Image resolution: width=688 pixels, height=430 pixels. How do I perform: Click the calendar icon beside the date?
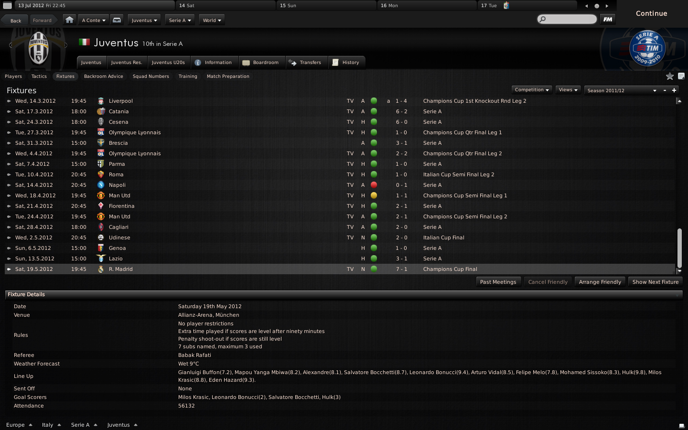7,6
